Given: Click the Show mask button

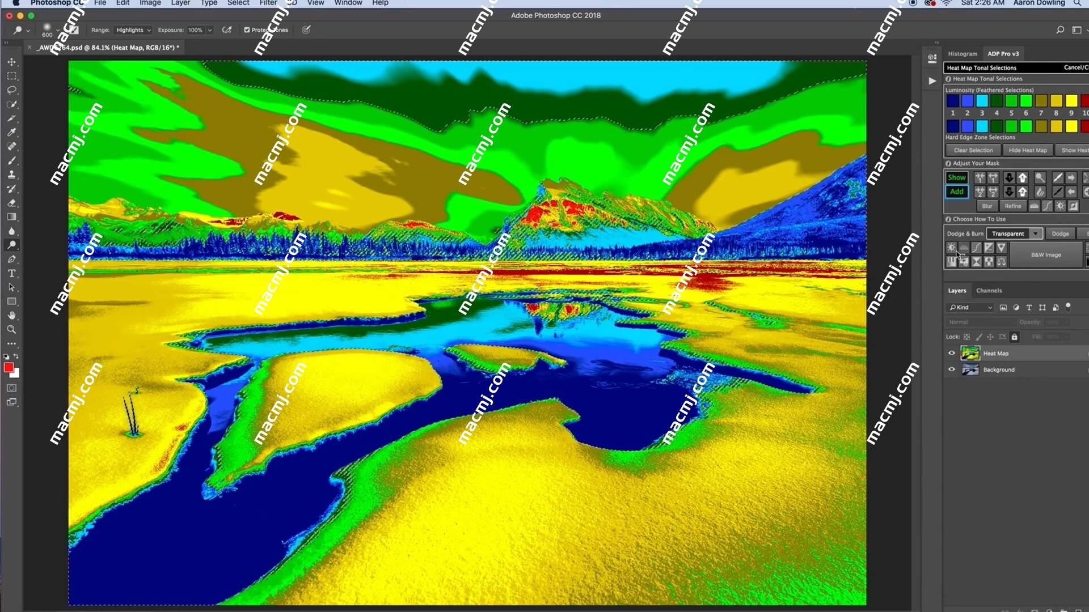Looking at the screenshot, I should point(957,177).
